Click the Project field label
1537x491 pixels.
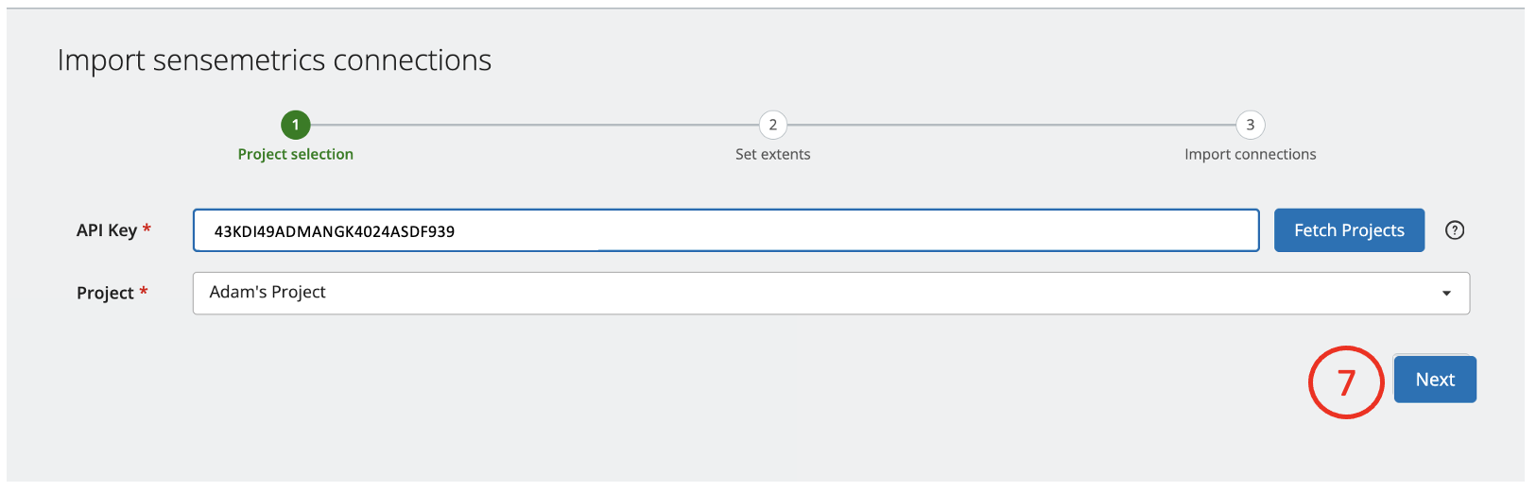[x=105, y=293]
